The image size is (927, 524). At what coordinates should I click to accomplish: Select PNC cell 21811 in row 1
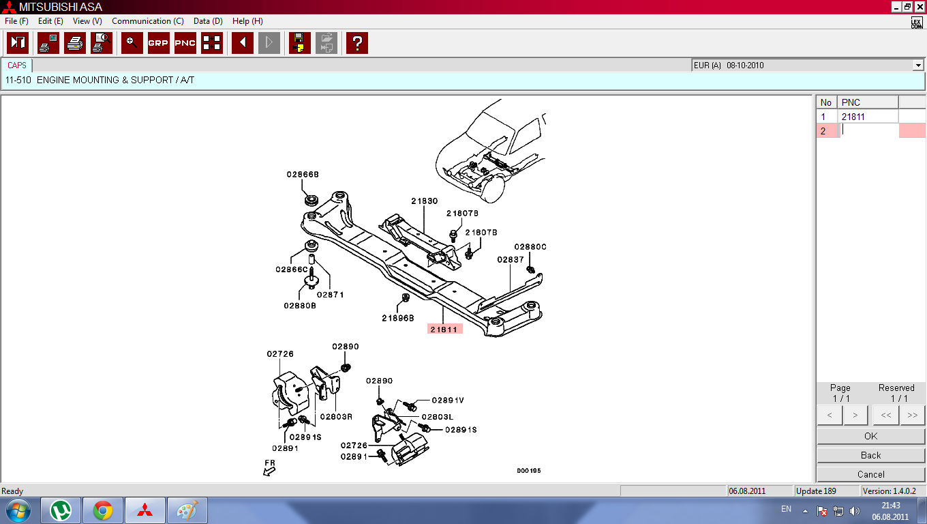(868, 117)
